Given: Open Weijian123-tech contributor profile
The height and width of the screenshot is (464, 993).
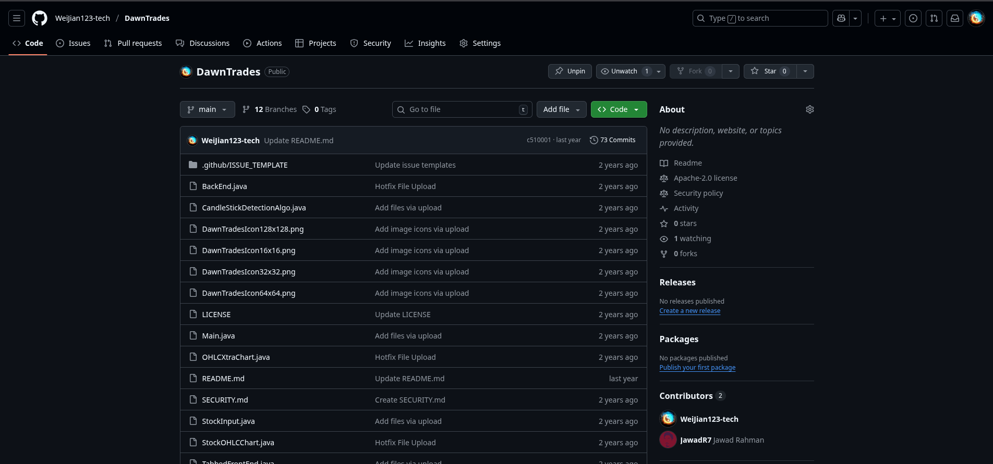Looking at the screenshot, I should [x=709, y=419].
